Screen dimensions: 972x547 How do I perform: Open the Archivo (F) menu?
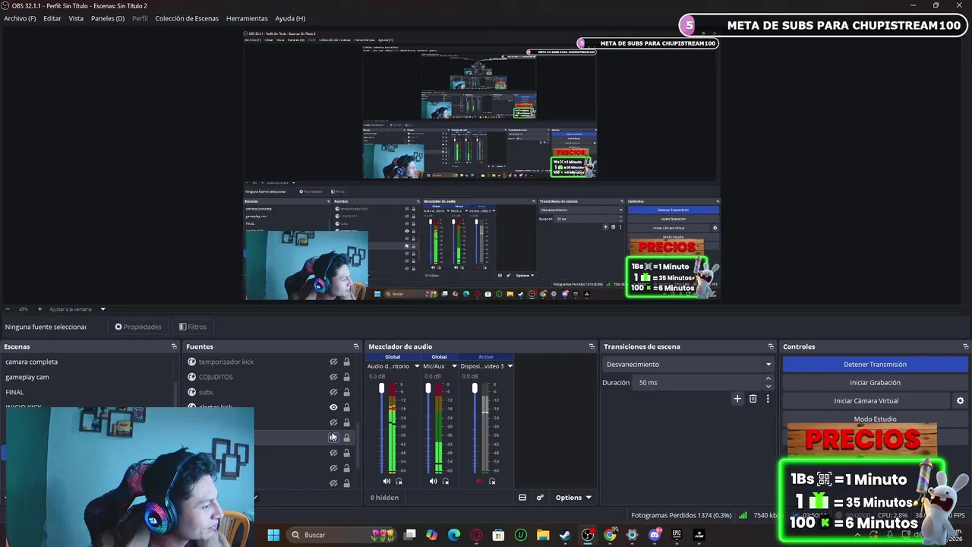click(20, 18)
